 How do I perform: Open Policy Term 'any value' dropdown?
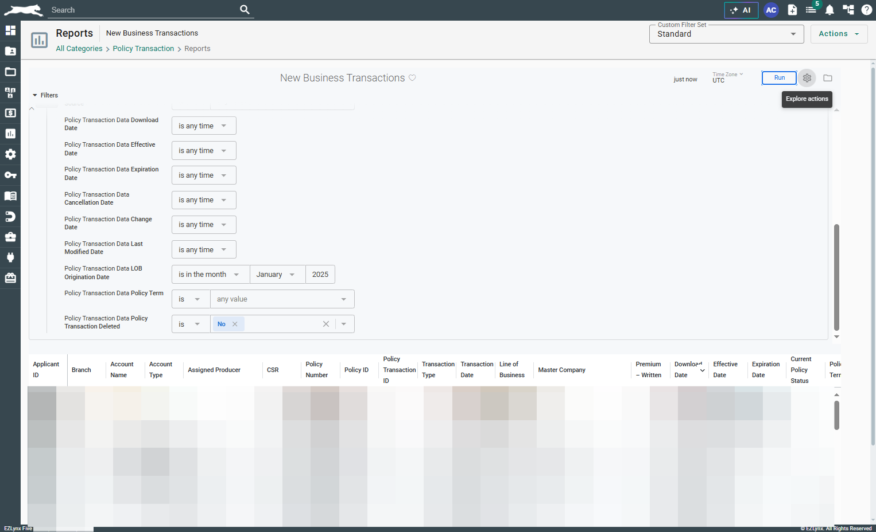pyautogui.click(x=282, y=299)
